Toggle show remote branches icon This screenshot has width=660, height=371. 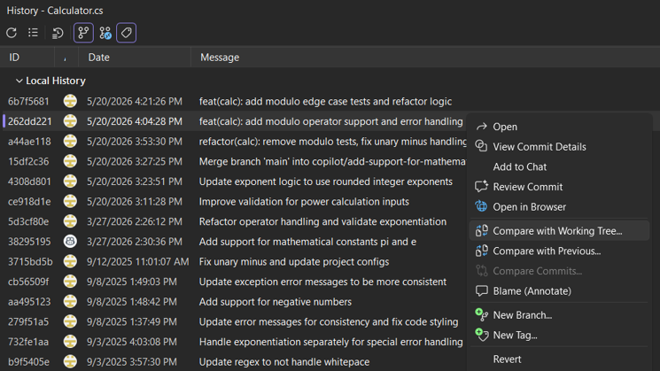(x=105, y=33)
